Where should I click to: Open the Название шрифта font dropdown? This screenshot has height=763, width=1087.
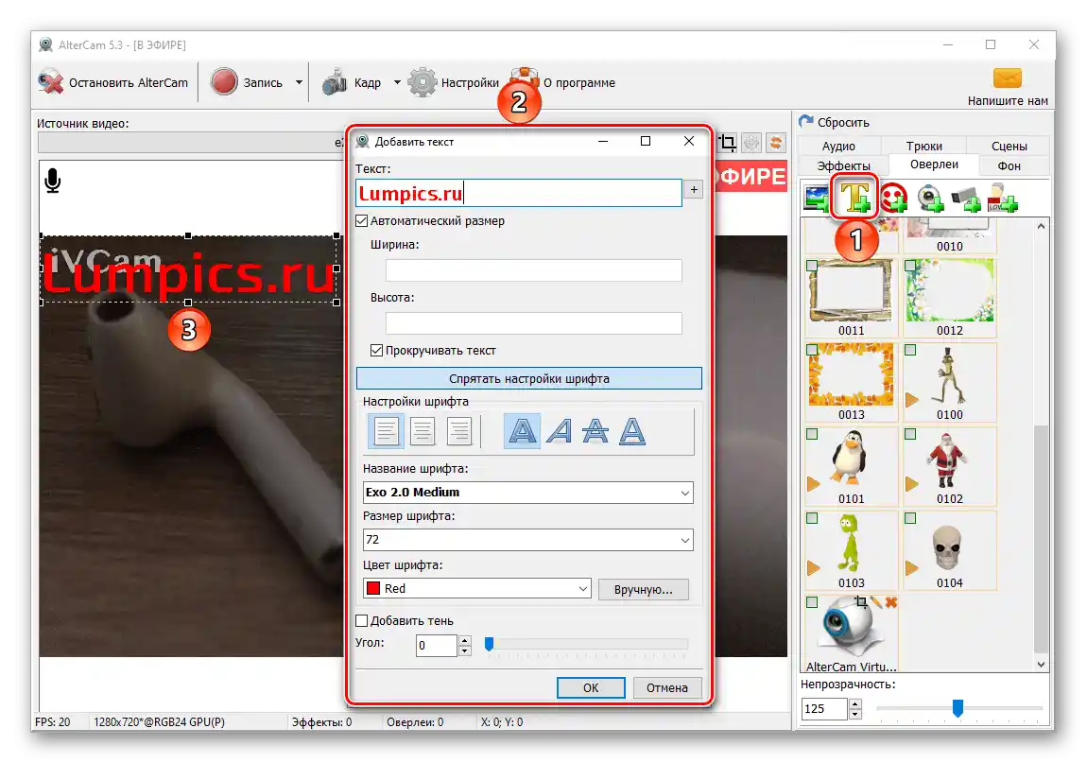(x=527, y=493)
